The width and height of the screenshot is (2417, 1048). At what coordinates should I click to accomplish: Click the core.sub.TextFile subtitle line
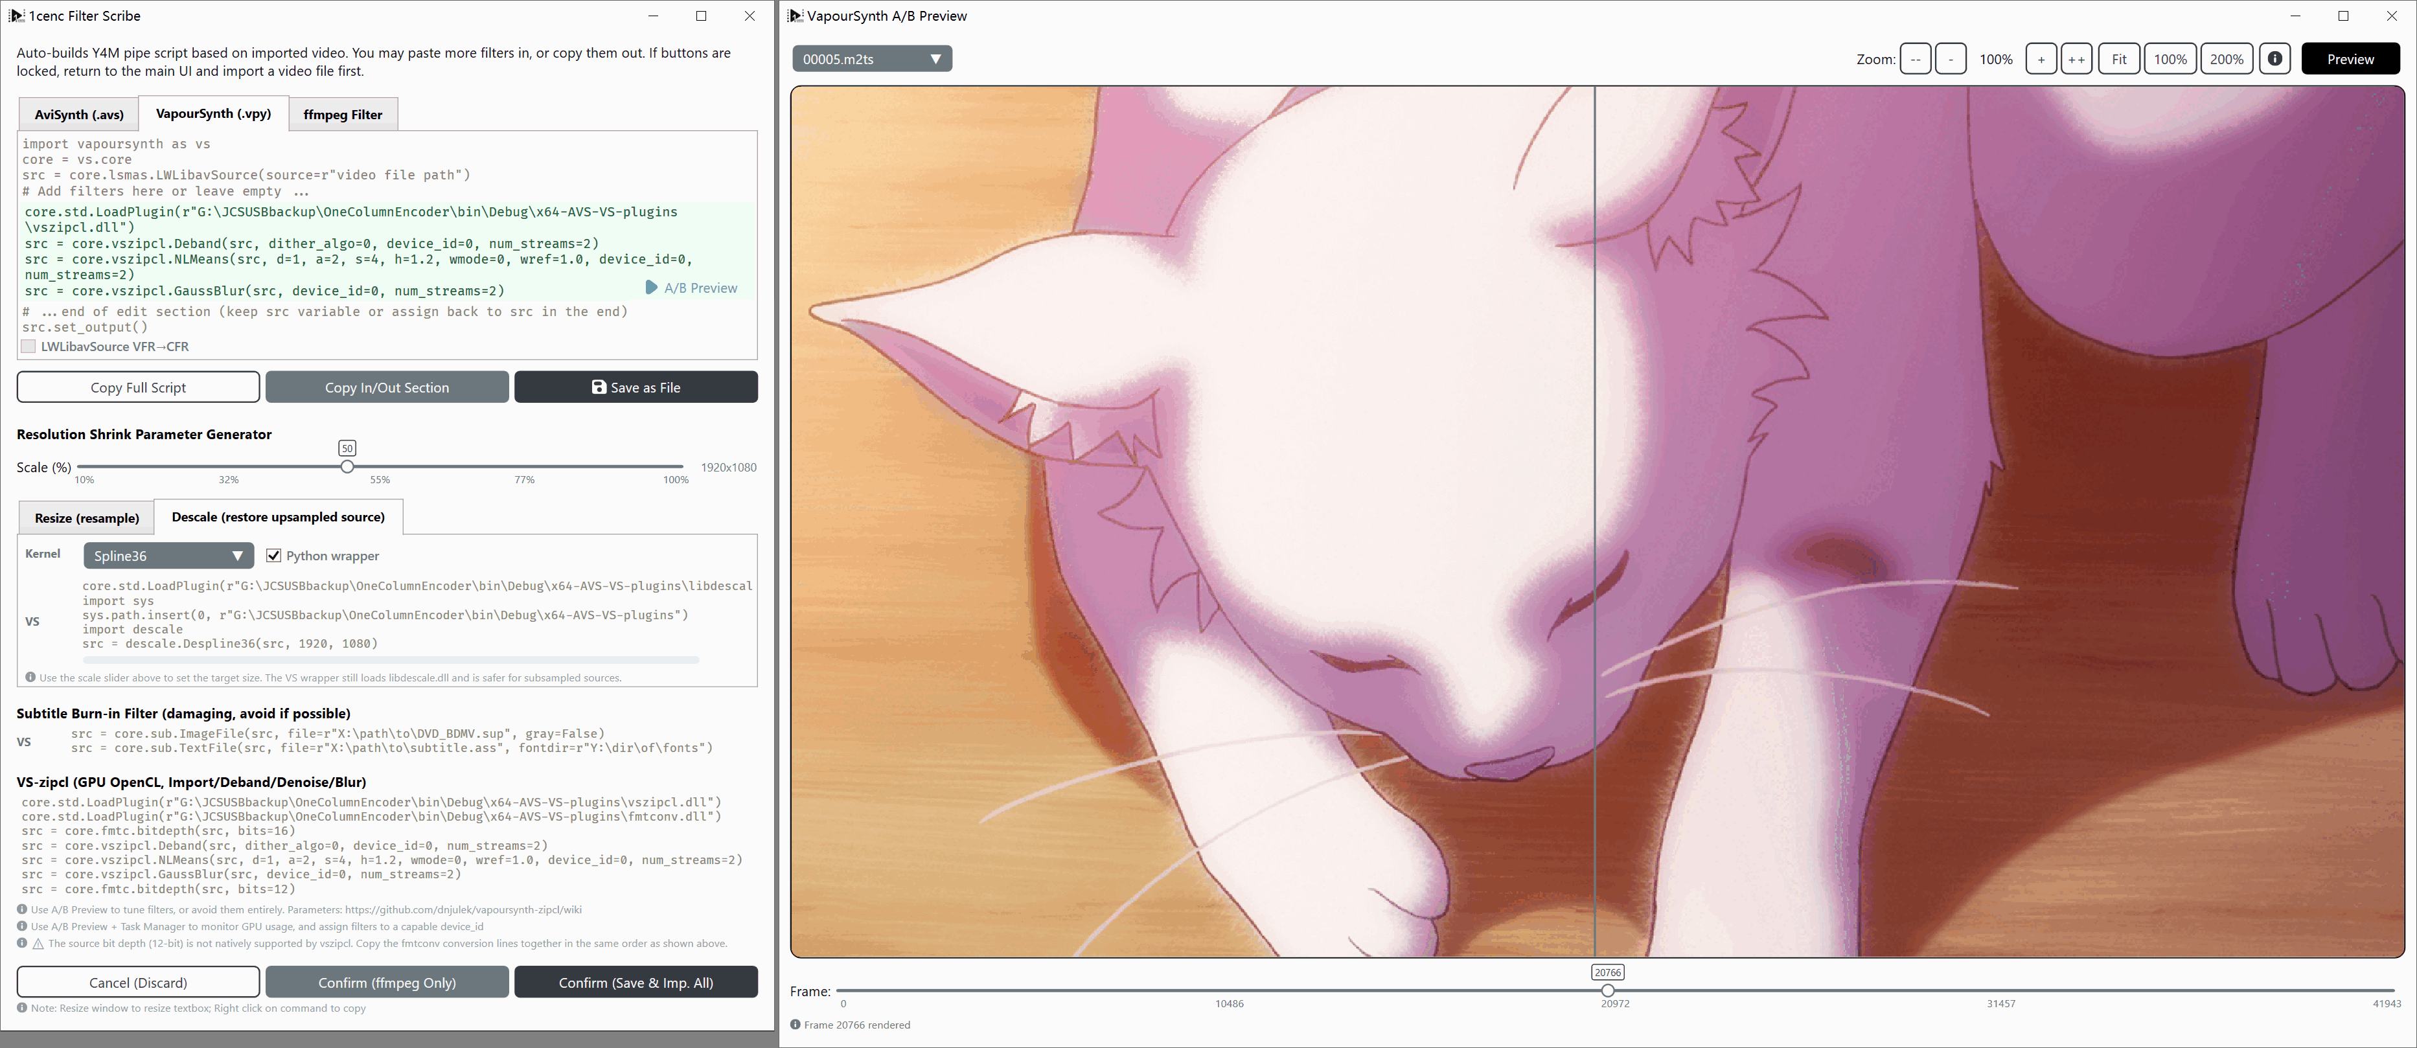pyautogui.click(x=392, y=747)
